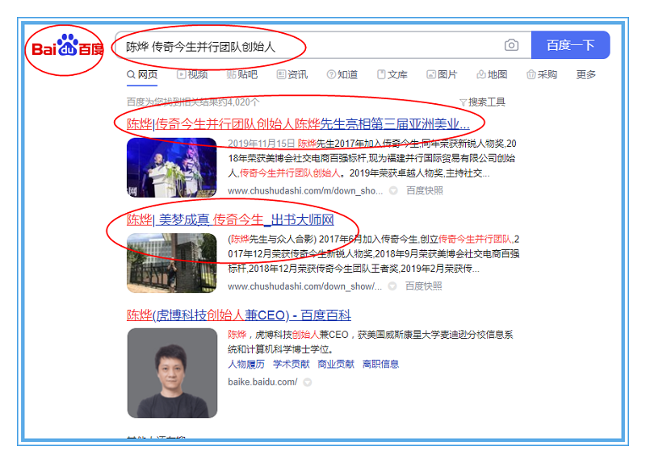Screen dimensions: 646x463
Task: Open camera image search icon
Action: (x=511, y=46)
